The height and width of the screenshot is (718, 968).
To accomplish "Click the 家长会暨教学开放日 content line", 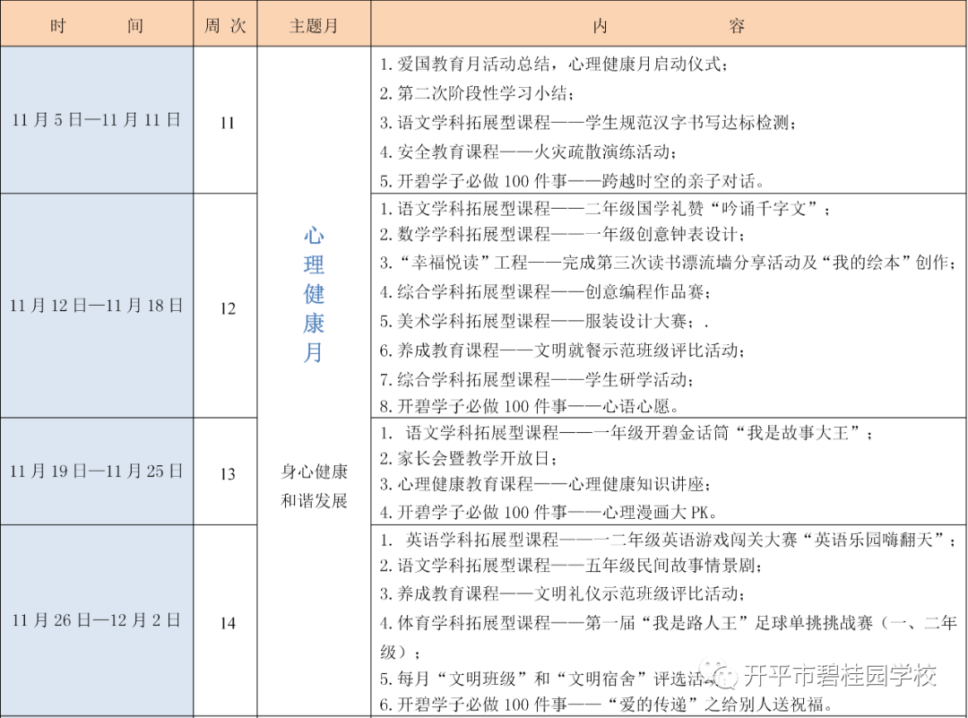I will point(467,459).
